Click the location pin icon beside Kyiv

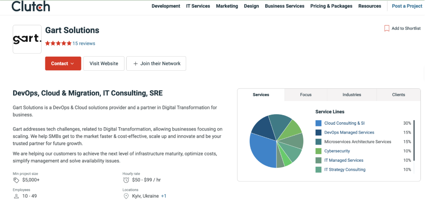(x=126, y=196)
